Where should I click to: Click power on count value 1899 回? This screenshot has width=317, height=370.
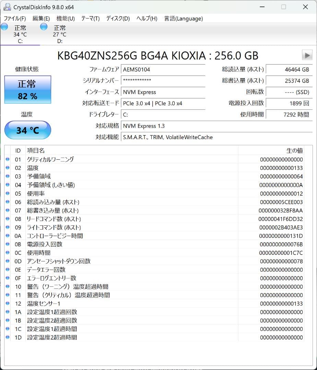(x=289, y=103)
